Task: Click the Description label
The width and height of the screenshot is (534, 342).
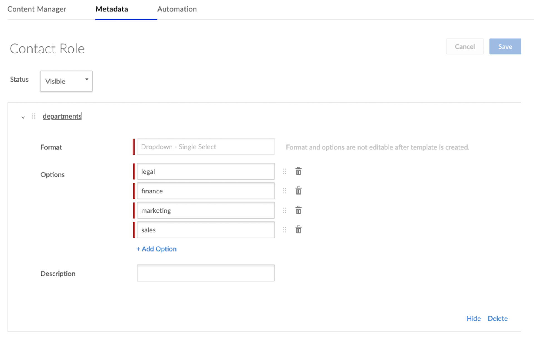Action: (58, 274)
